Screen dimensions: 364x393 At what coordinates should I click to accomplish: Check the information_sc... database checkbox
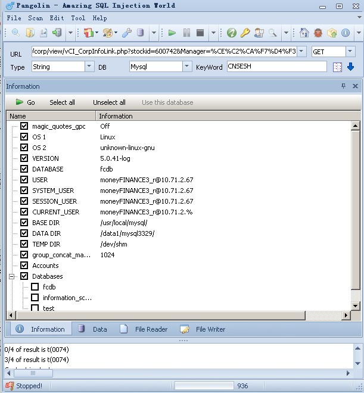point(35,297)
